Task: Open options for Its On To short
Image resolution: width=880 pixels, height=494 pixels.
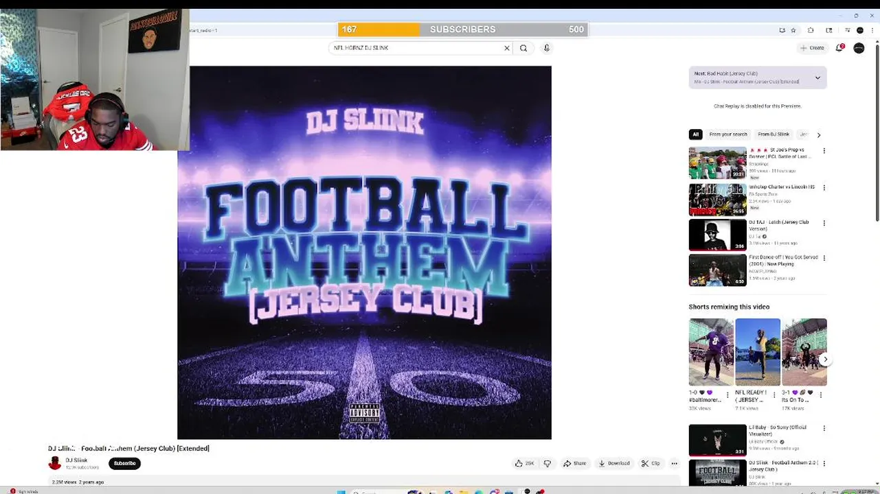Action: click(x=820, y=395)
